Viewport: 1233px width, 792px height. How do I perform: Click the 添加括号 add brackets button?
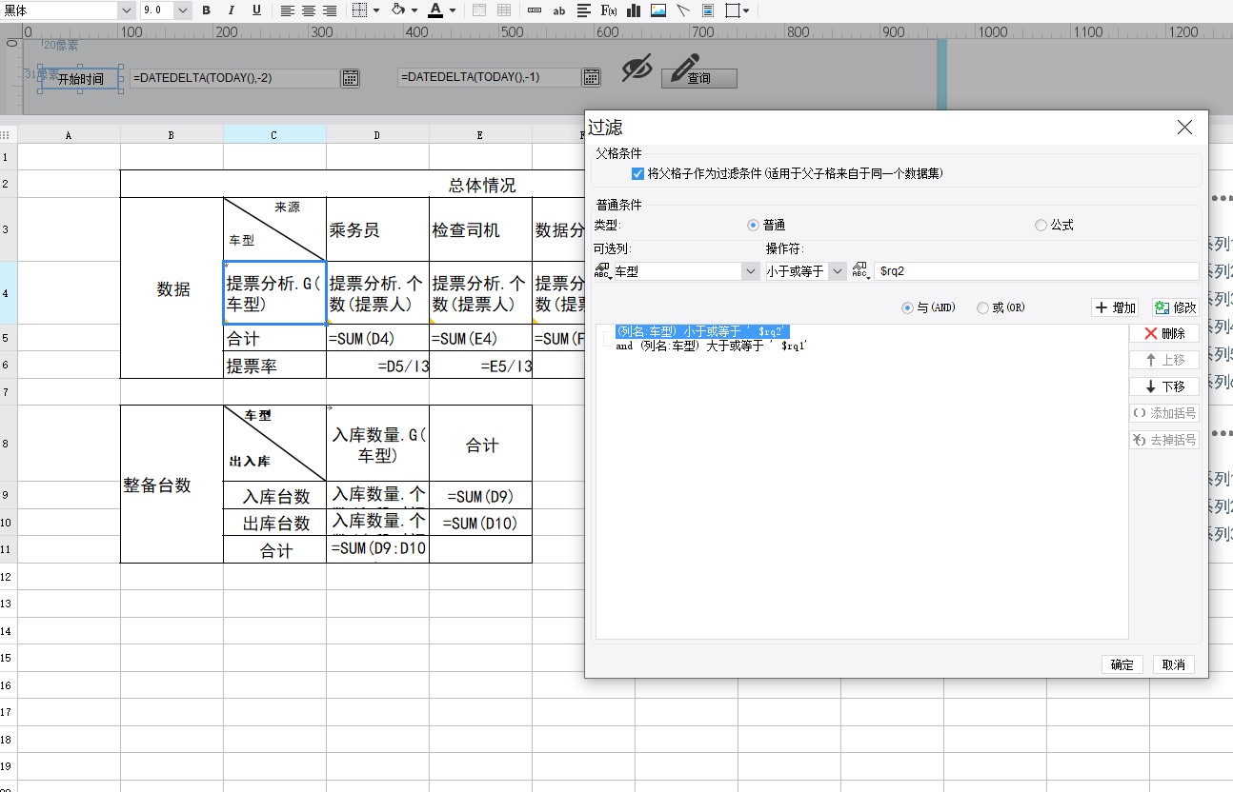[1164, 413]
